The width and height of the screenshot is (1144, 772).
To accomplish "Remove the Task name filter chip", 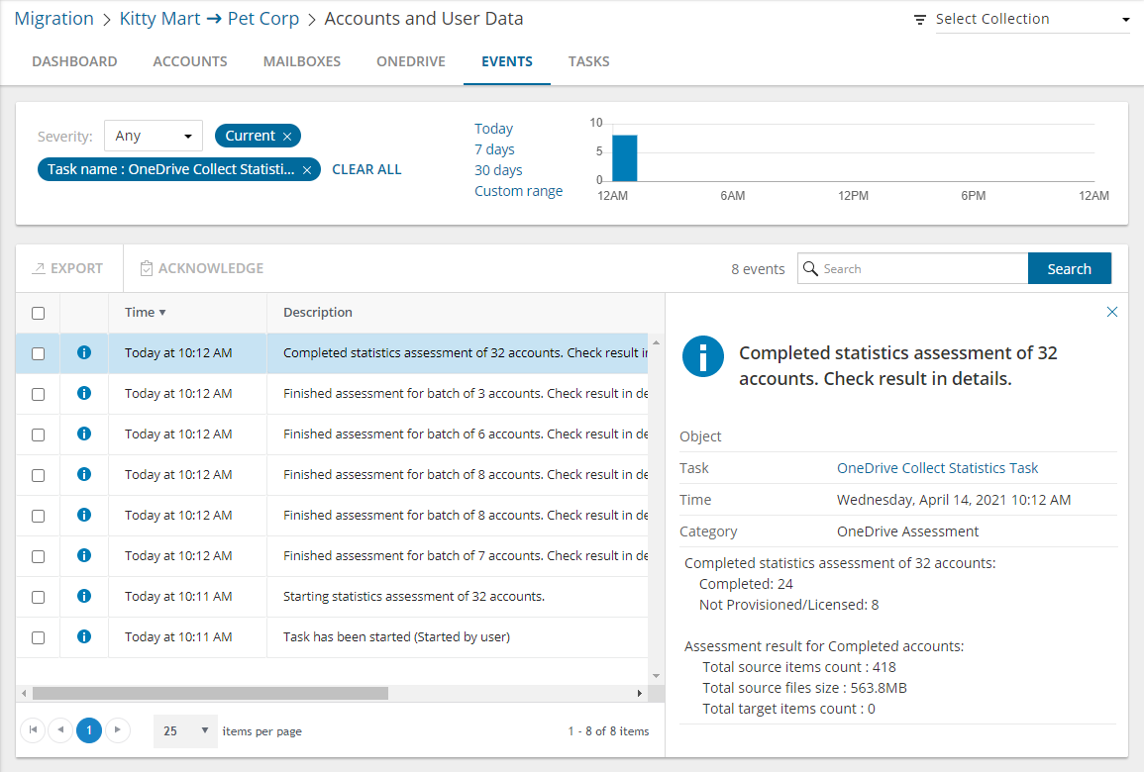I will coord(307,170).
